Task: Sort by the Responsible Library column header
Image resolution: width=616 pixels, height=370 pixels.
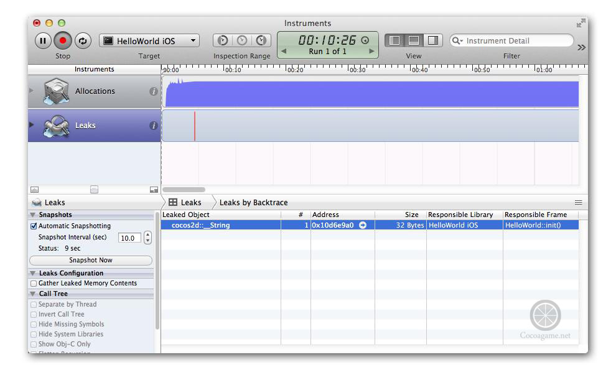Action: coord(465,215)
